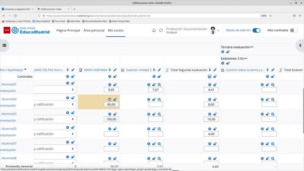
Task: Click pencil for URAS CELTAS foro column
Action: (x=73, y=70)
